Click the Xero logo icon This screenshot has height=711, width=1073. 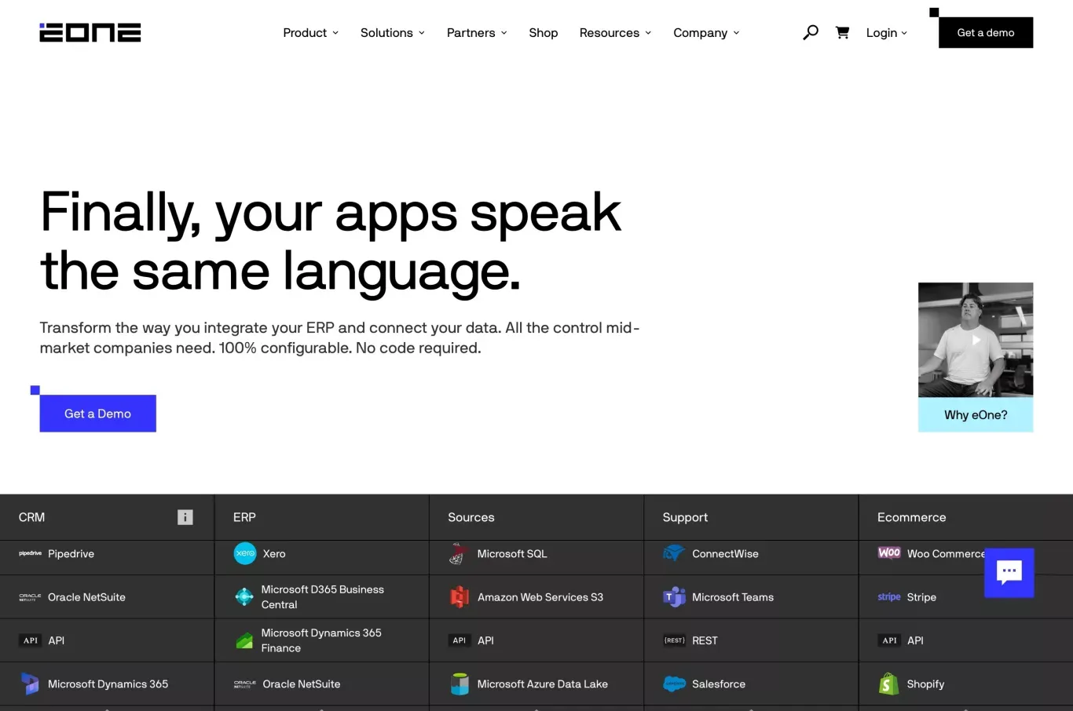[x=245, y=553]
